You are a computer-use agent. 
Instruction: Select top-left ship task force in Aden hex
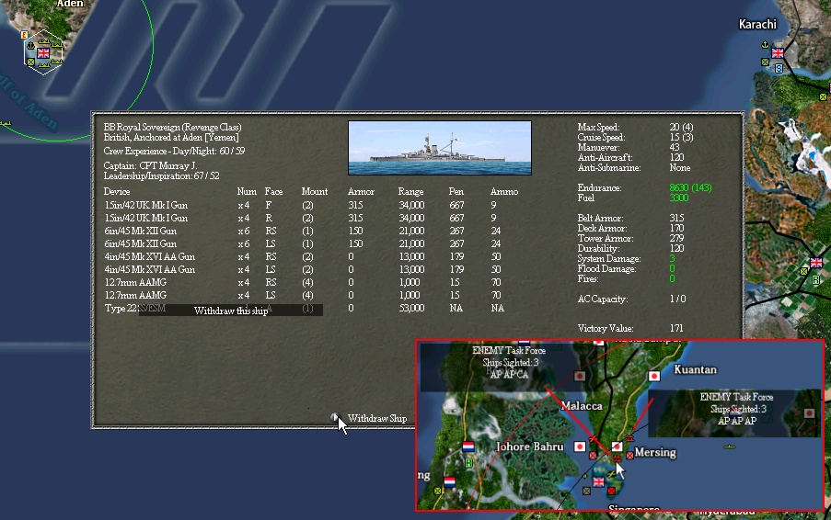(44, 41)
